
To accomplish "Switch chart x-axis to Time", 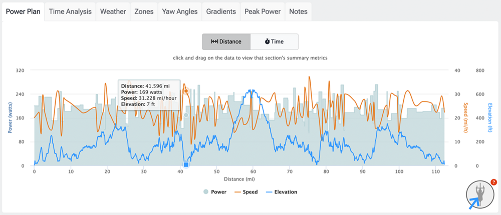I will coord(274,42).
